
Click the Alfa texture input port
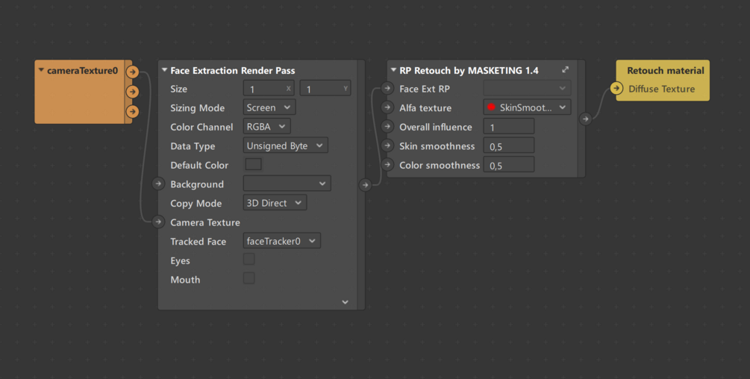pos(387,107)
